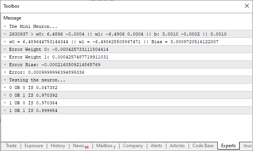Screen dimensions: 253x151
Task: Select the 'Error Weight 0' log row
Action: click(127, 49)
